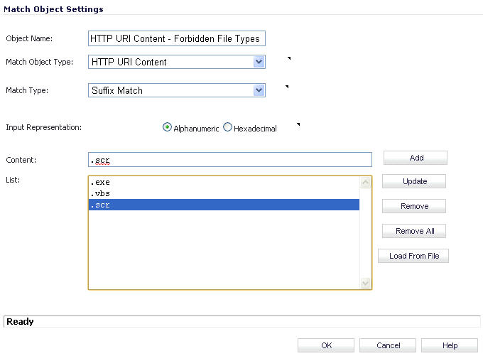
Task: Click the Remove All button
Action: (x=414, y=231)
